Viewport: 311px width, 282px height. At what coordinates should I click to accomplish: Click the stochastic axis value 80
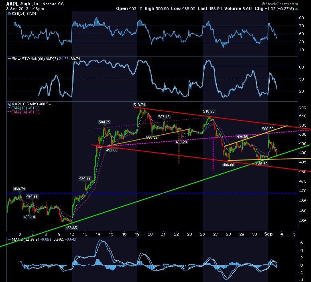(301, 67)
